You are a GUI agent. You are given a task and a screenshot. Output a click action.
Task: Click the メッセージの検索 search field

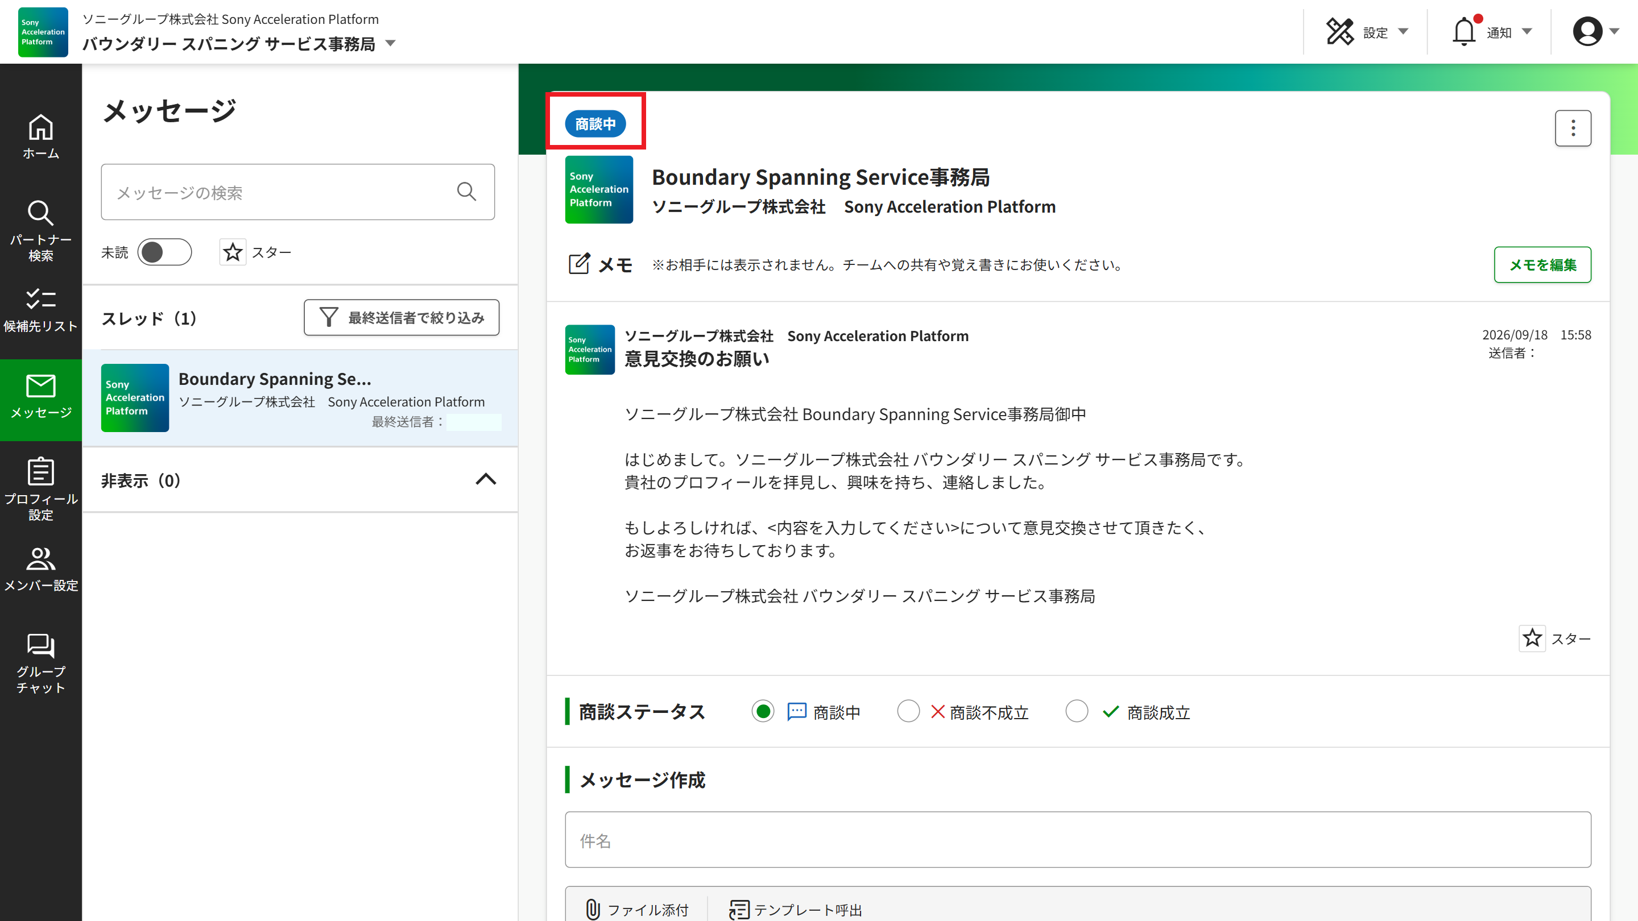(x=297, y=192)
